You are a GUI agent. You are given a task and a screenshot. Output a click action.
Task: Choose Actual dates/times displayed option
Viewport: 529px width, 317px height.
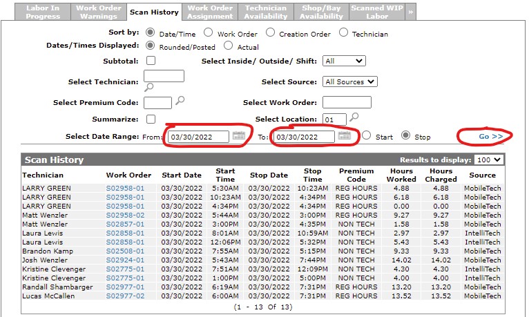227,46
